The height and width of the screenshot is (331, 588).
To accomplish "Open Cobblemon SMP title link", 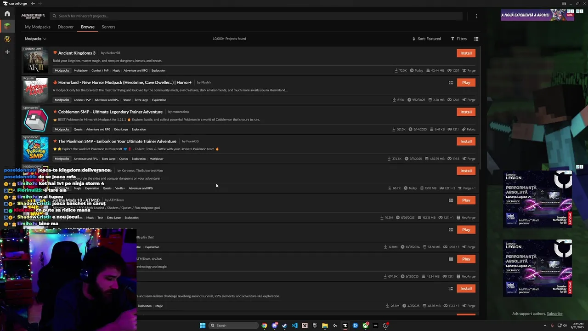I will point(110,112).
